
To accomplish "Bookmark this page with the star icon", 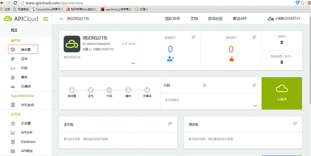I will click(303, 3).
